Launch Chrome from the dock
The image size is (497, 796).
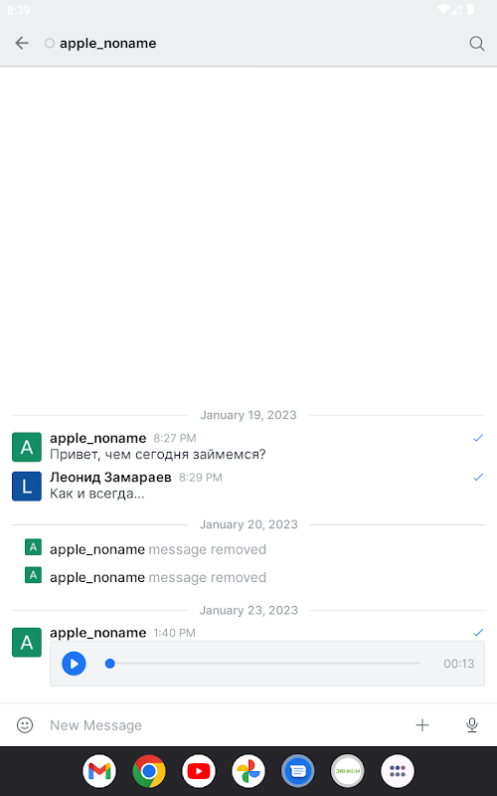(149, 771)
